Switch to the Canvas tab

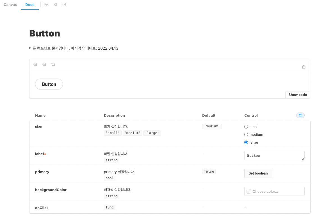[x=10, y=5]
